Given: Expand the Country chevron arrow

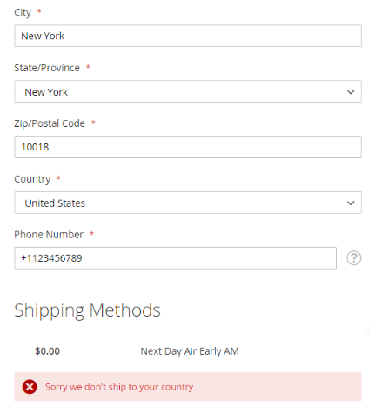Looking at the screenshot, I should (351, 203).
